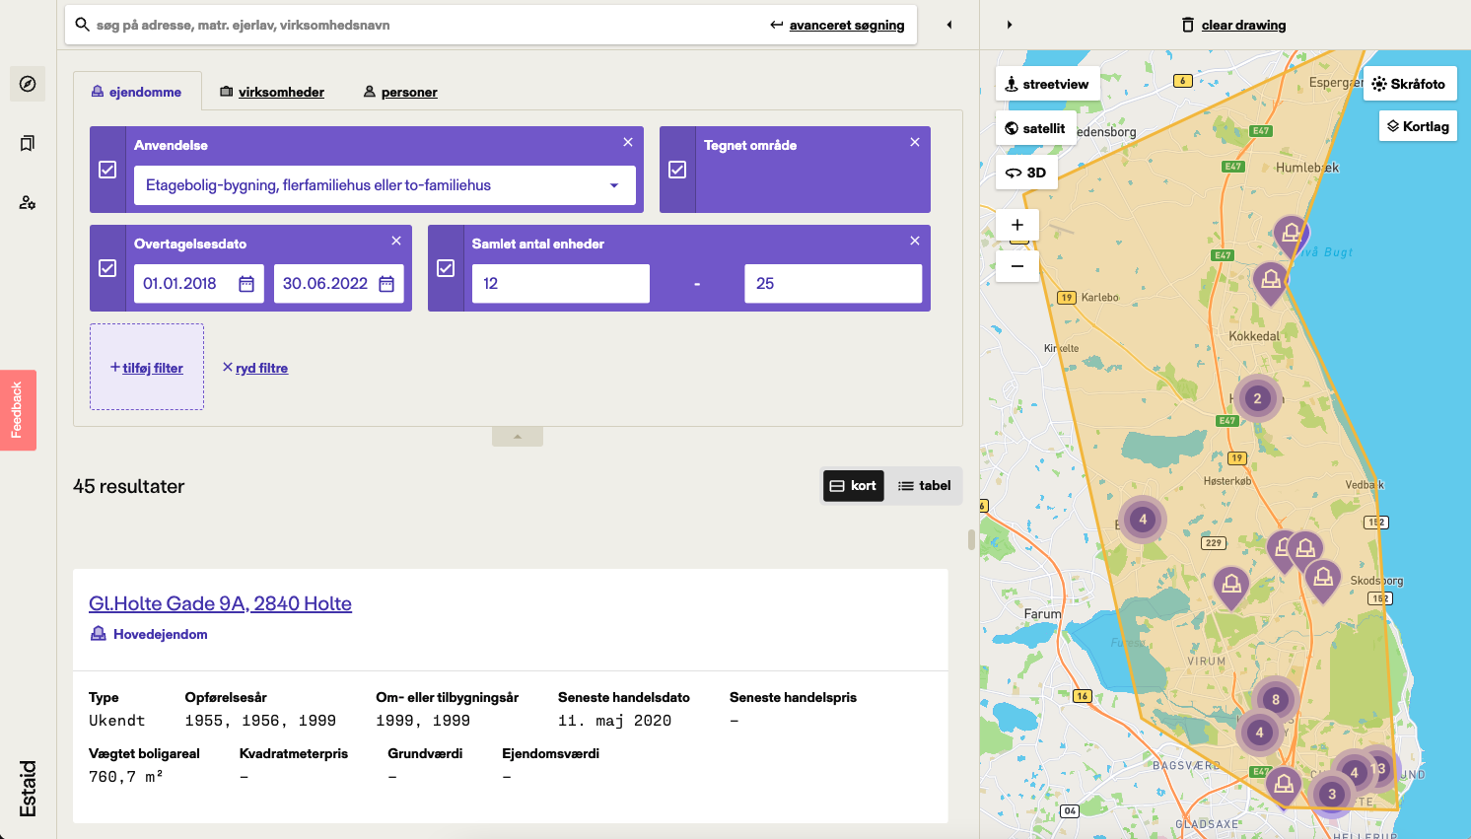Click the search magnifier icon
1471x839 pixels.
tap(83, 25)
